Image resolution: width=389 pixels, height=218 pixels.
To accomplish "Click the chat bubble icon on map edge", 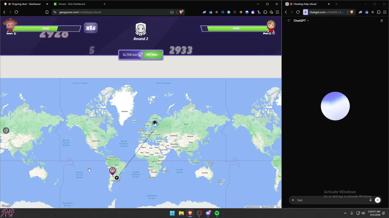I will click(x=6, y=130).
